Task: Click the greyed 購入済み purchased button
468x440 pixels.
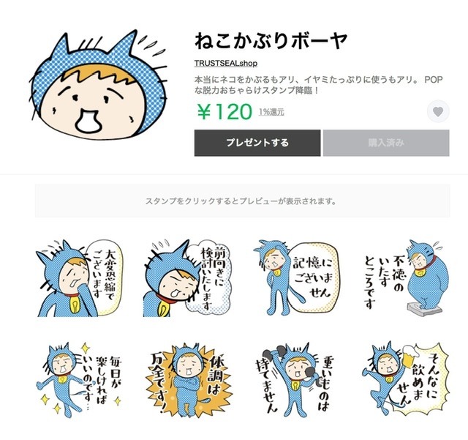Action: (386, 143)
